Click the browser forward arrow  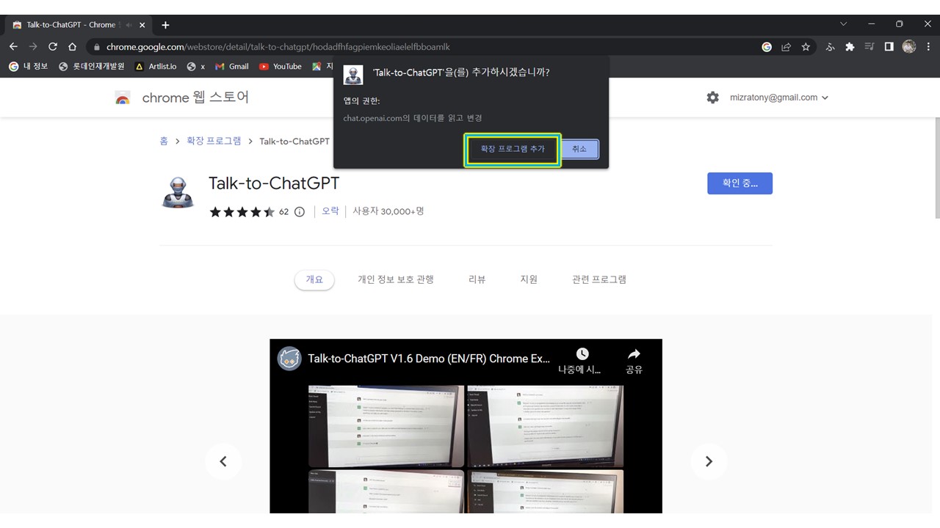pyautogui.click(x=33, y=46)
